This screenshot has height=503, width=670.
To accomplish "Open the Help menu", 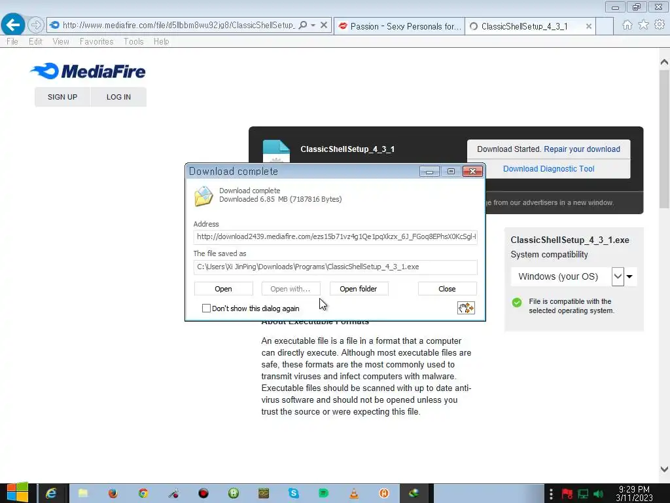I will pyautogui.click(x=162, y=41).
